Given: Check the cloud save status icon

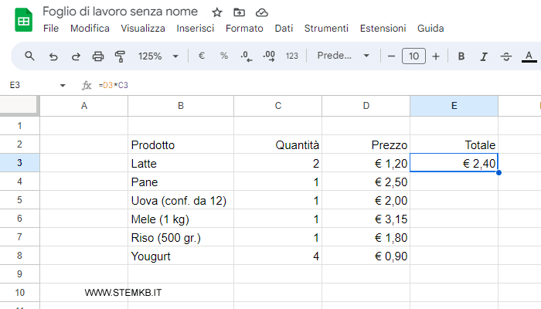Looking at the screenshot, I should (x=261, y=12).
